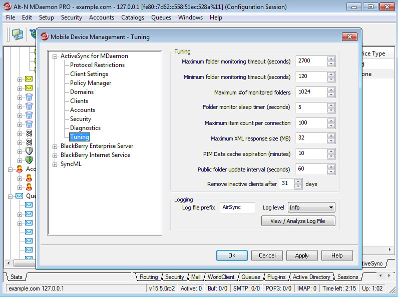
Task: Click the Queues envelope icon in main tree
Action: coord(20,196)
